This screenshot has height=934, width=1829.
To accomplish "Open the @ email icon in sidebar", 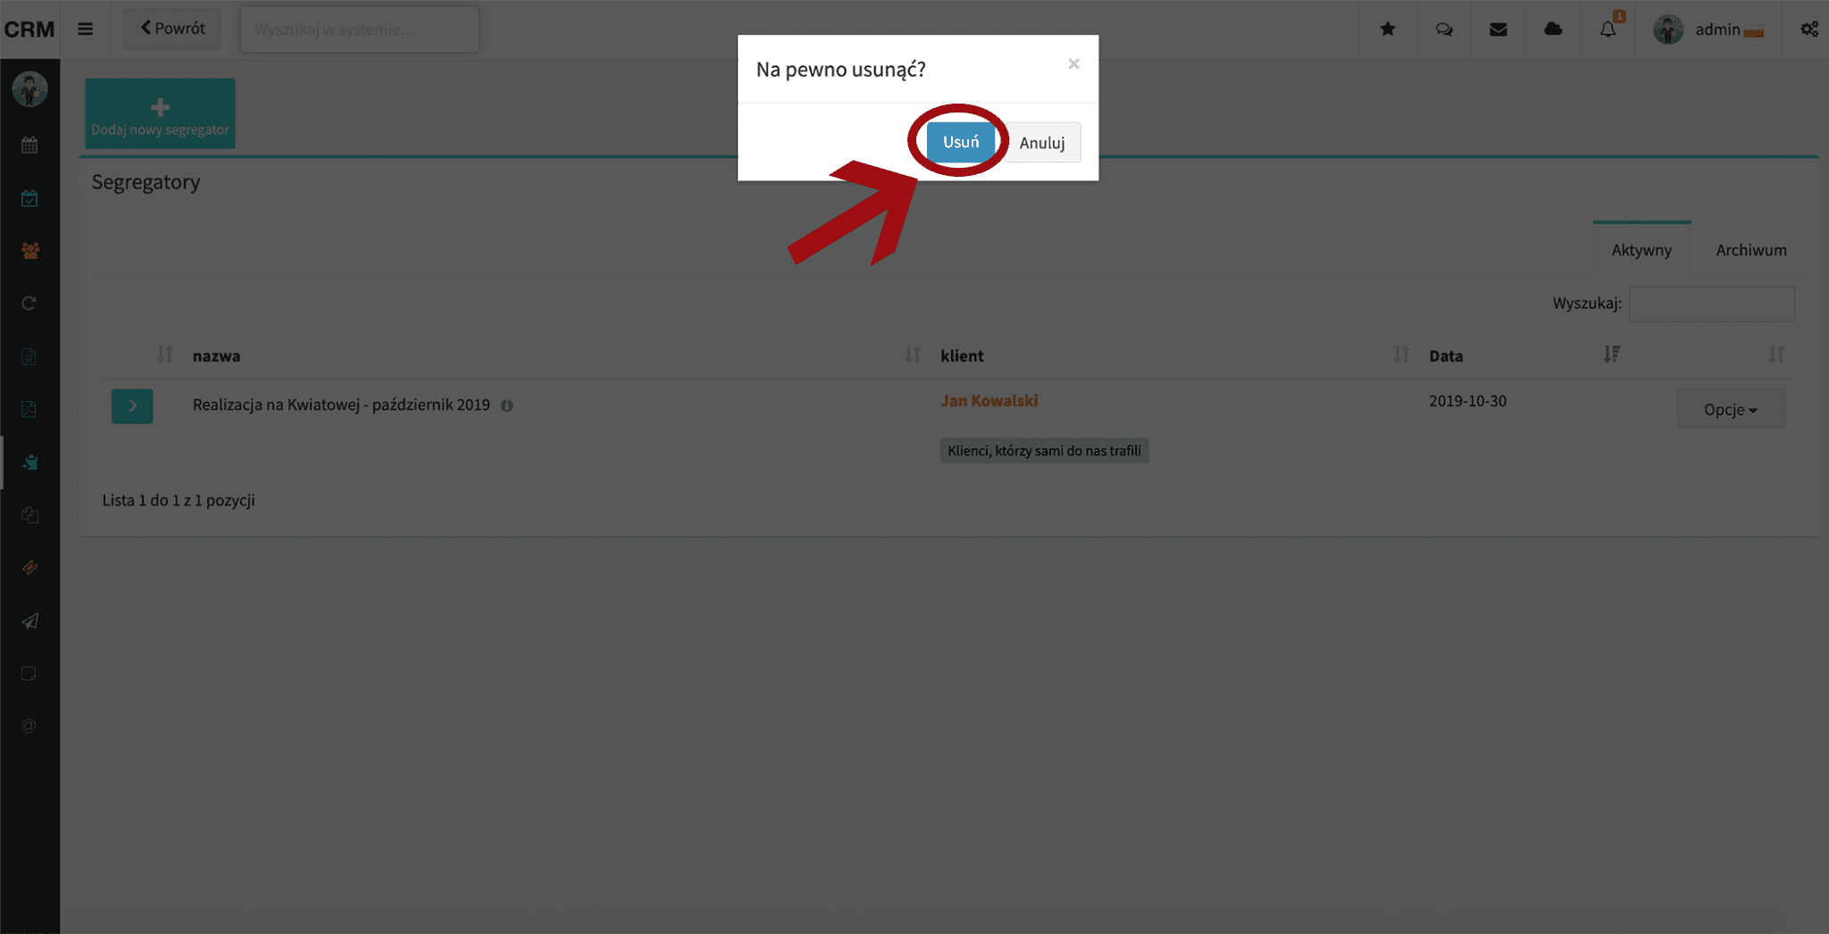I will coord(29,726).
